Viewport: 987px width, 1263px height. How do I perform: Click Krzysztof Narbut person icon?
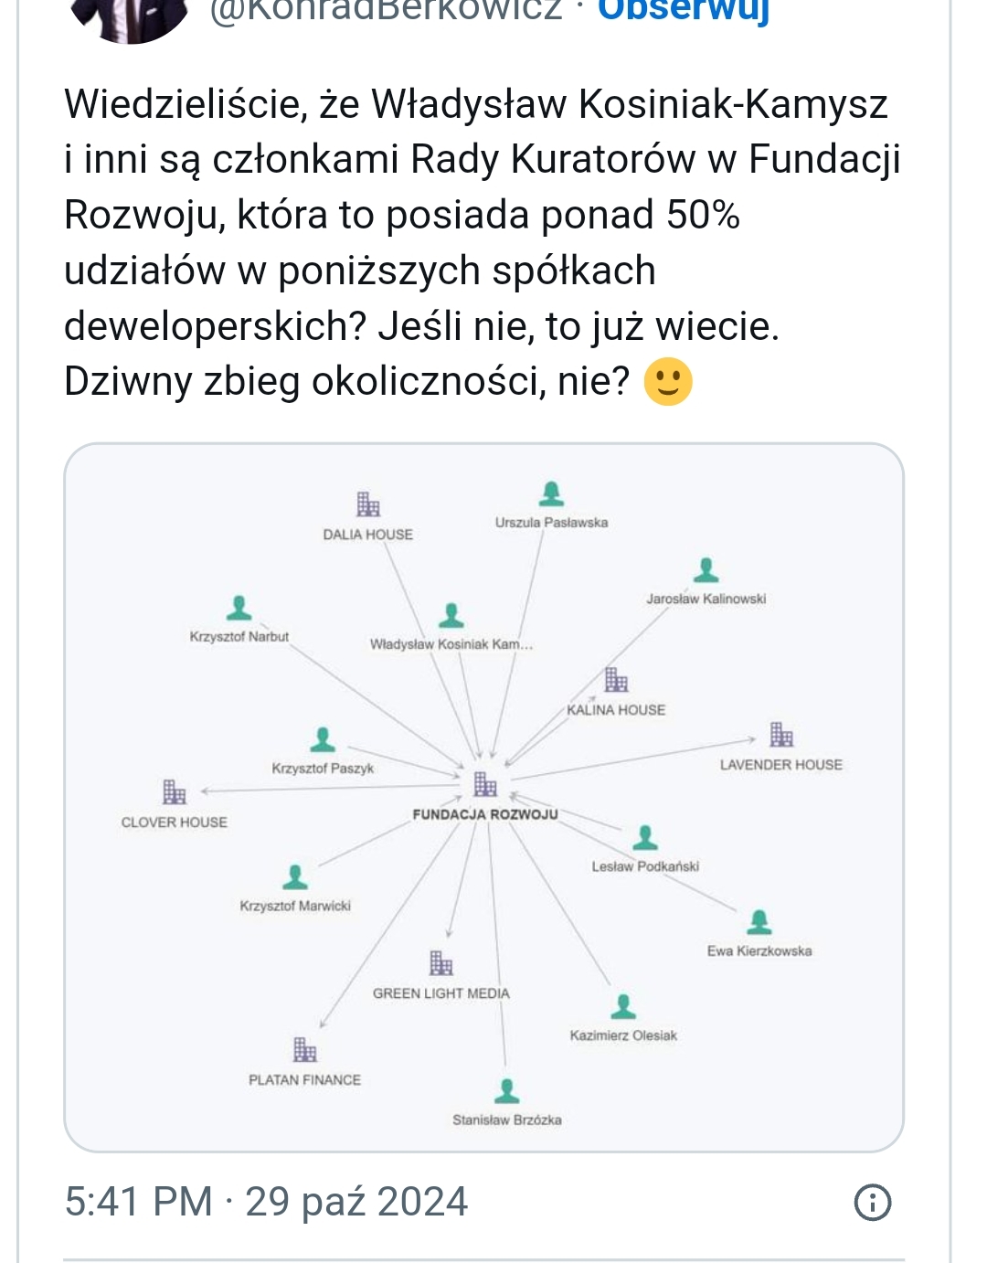(x=239, y=608)
